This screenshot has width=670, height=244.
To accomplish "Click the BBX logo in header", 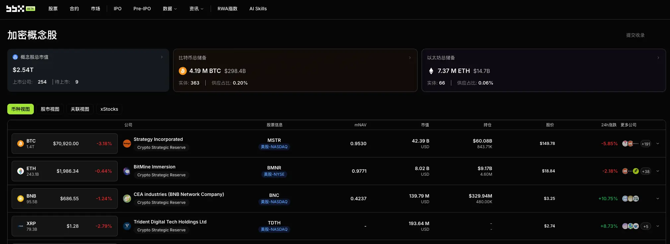I will [15, 9].
